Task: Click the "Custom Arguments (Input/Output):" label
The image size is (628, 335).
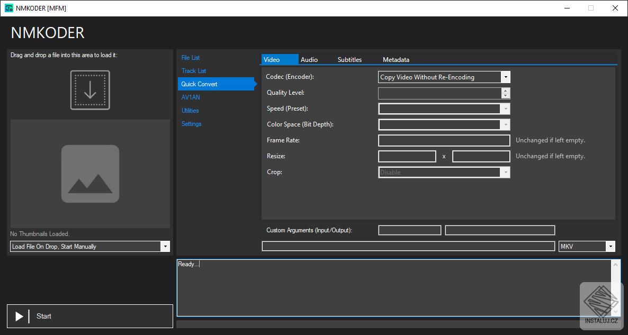Action: pyautogui.click(x=309, y=230)
